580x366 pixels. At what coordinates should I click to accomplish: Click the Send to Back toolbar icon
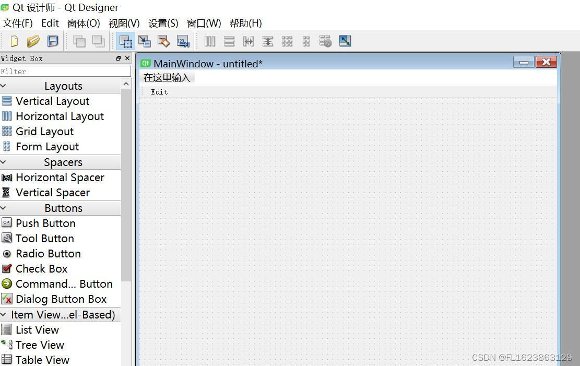pos(79,41)
